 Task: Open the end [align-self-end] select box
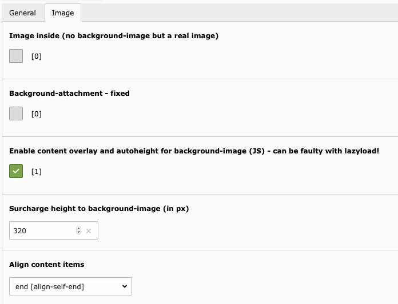click(x=70, y=286)
